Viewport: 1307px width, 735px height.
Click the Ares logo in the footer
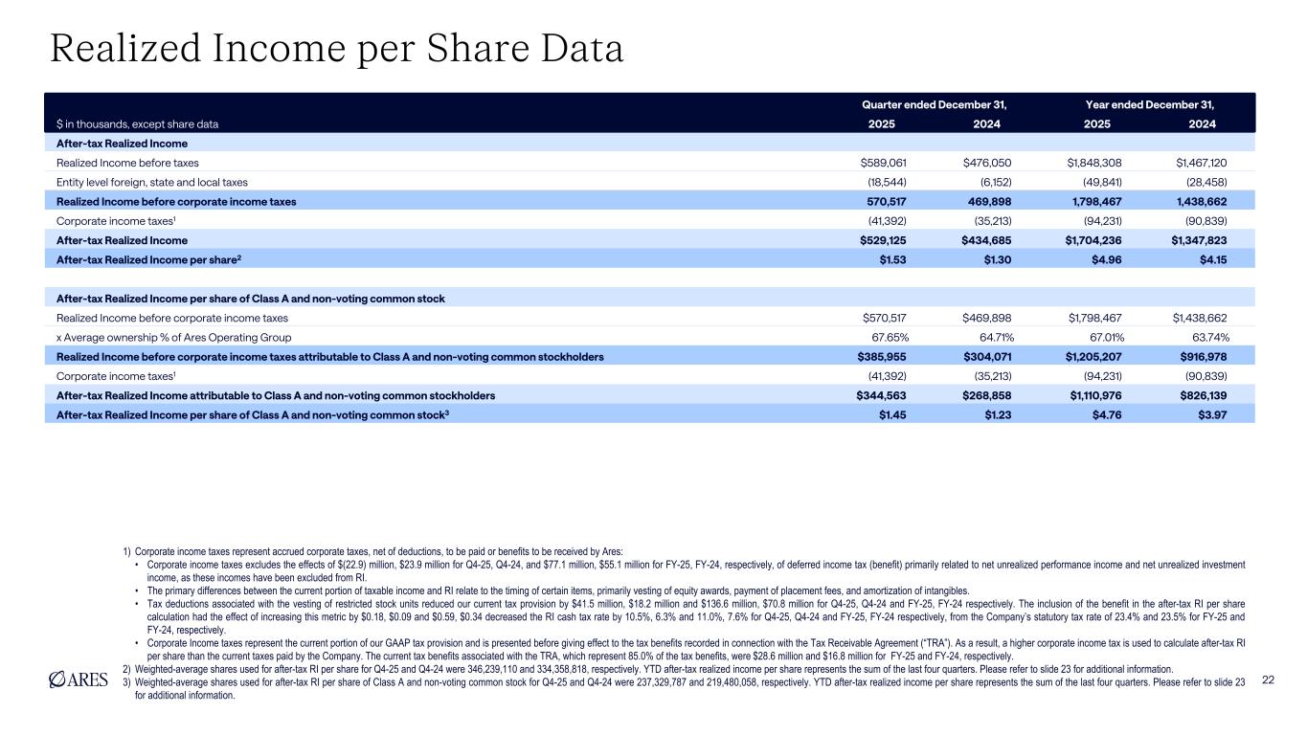(81, 679)
